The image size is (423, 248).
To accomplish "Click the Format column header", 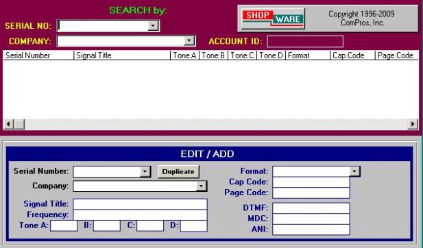I will (308, 55).
